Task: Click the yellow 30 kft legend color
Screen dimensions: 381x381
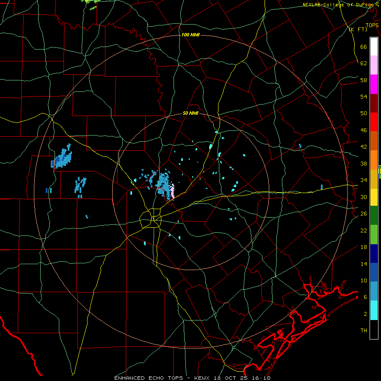Action: click(374, 197)
